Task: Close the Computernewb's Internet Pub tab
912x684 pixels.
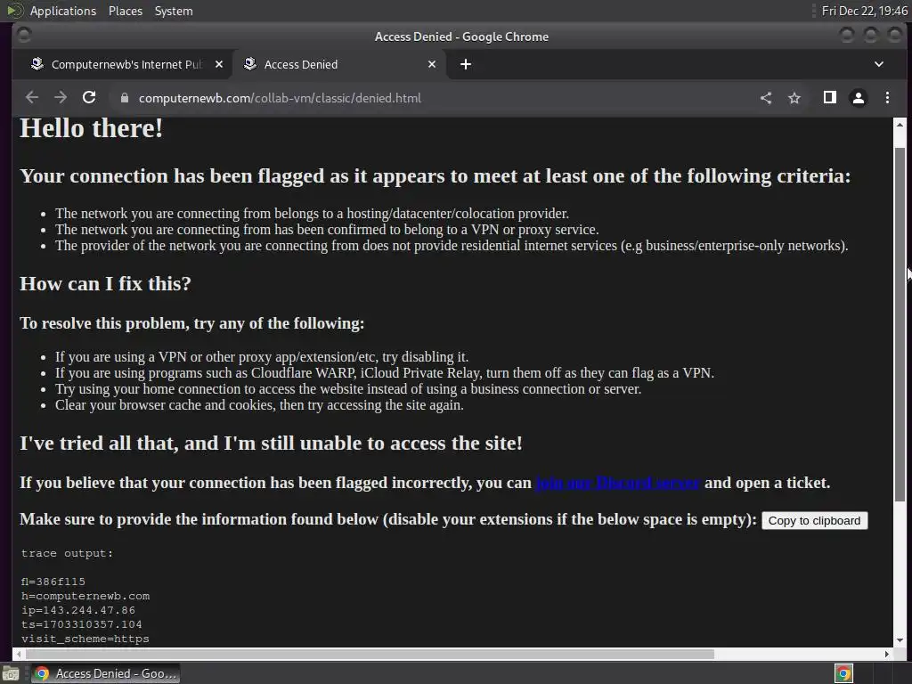Action: click(x=219, y=64)
